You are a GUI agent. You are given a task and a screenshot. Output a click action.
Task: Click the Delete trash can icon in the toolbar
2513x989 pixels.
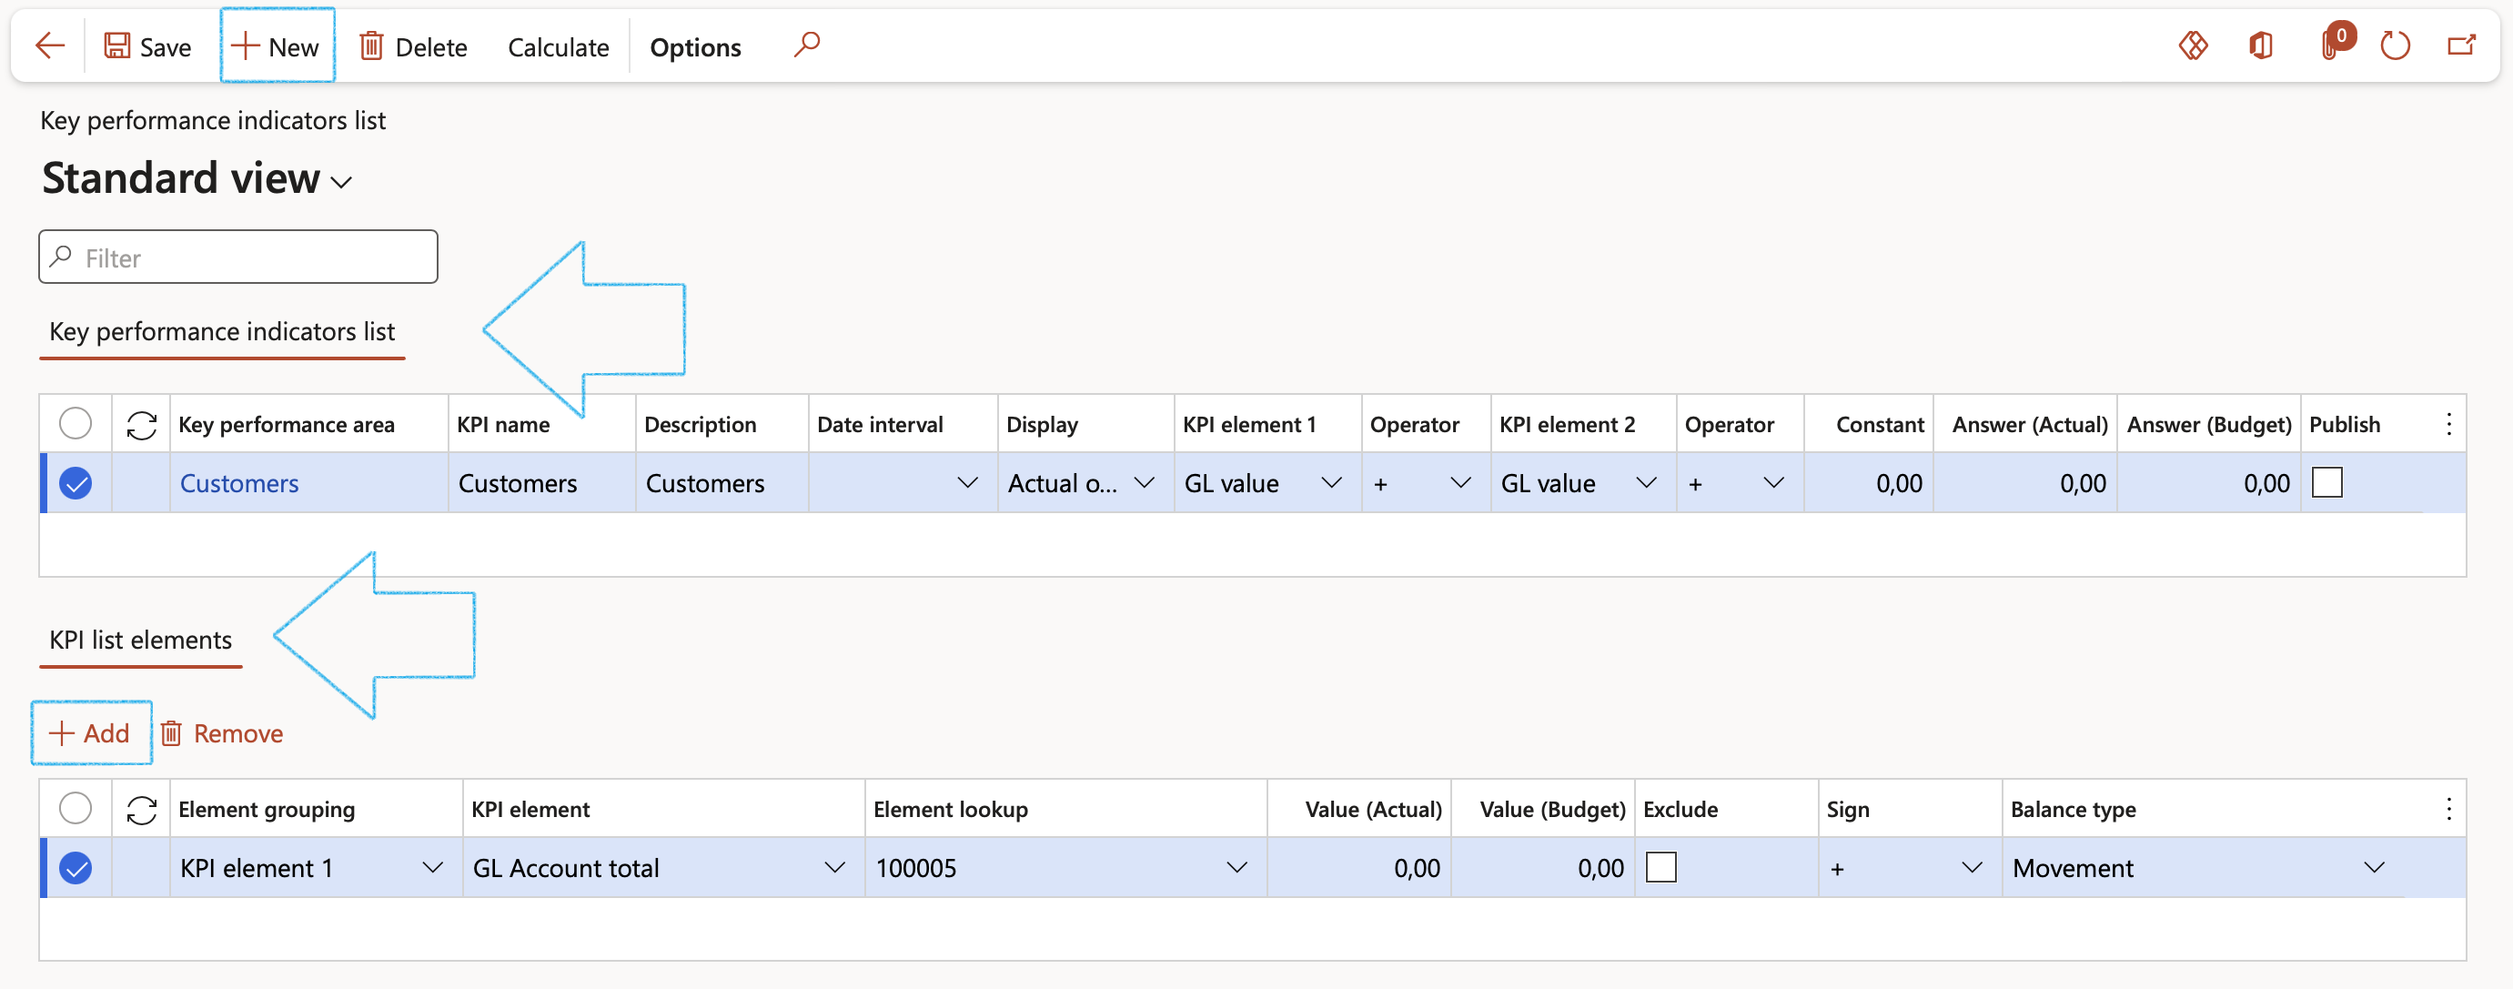coord(370,45)
